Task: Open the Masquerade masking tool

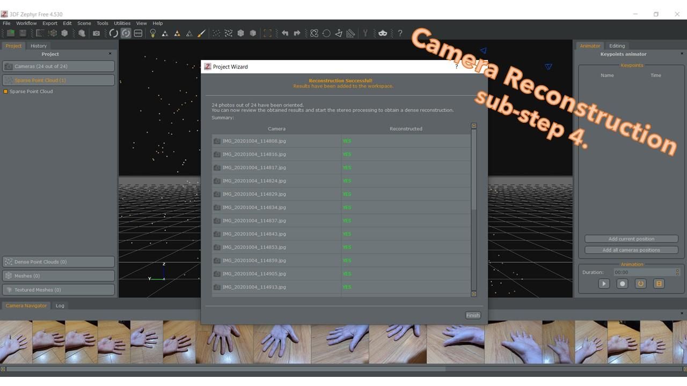Action: click(x=383, y=33)
